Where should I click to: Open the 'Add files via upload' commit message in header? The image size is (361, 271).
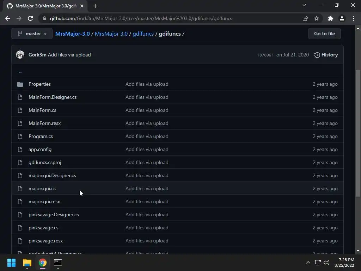coord(69,55)
